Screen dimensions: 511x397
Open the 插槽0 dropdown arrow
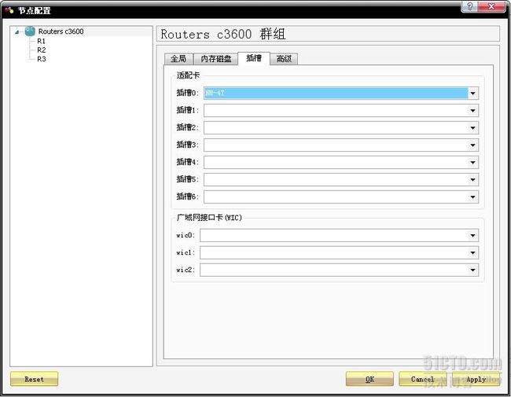472,94
